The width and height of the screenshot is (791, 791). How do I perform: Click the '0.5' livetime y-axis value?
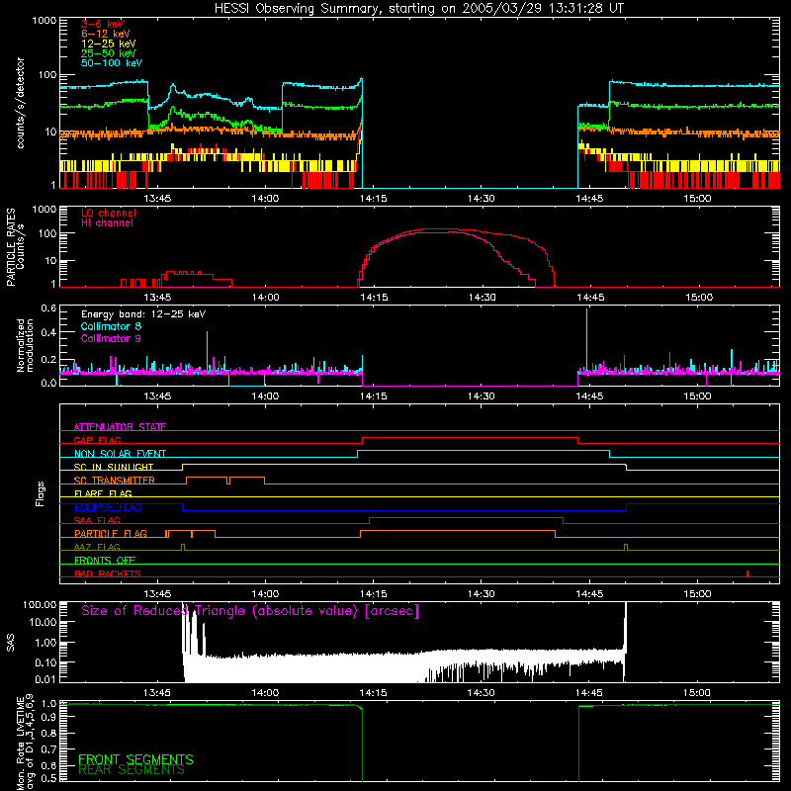click(48, 779)
